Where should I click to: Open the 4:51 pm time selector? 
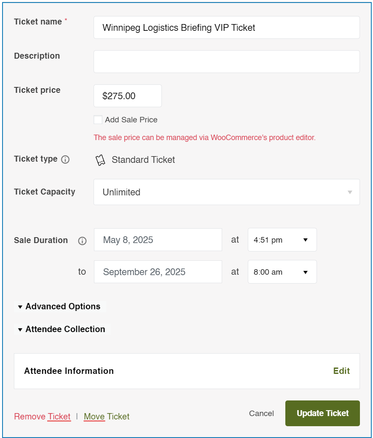(x=282, y=240)
